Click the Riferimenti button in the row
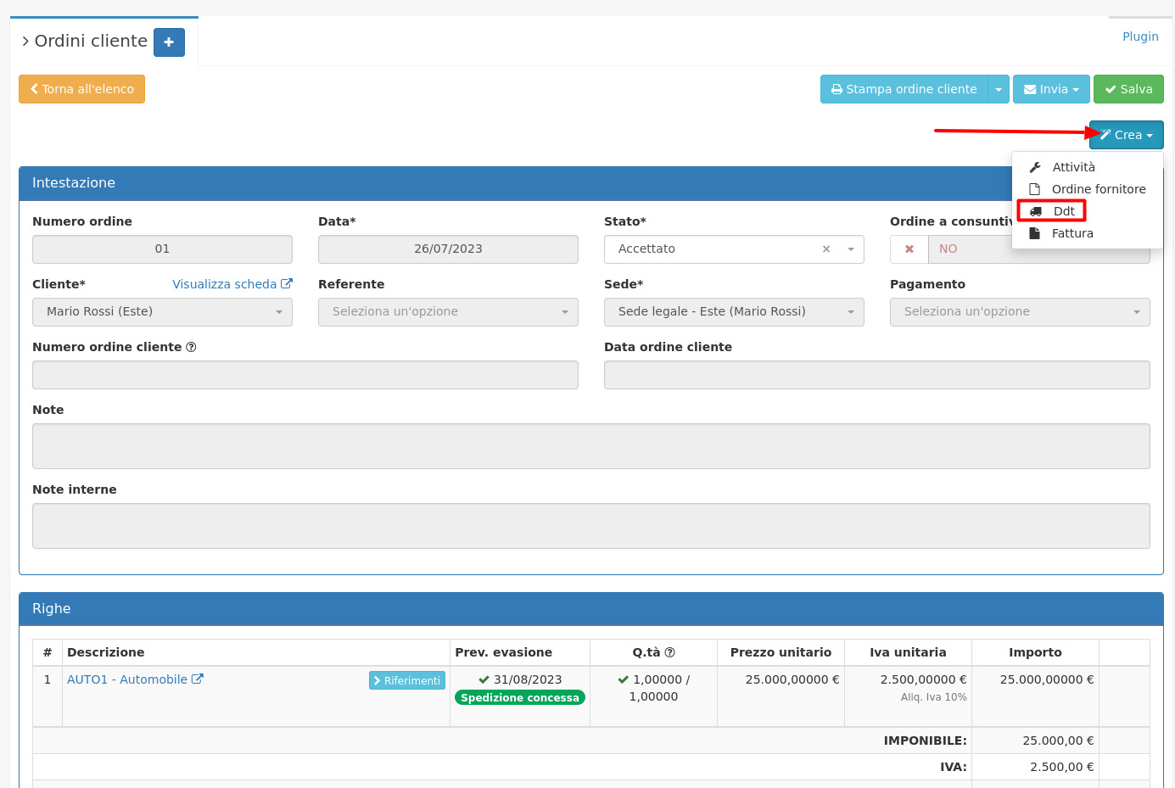The image size is (1175, 788). pyautogui.click(x=407, y=680)
